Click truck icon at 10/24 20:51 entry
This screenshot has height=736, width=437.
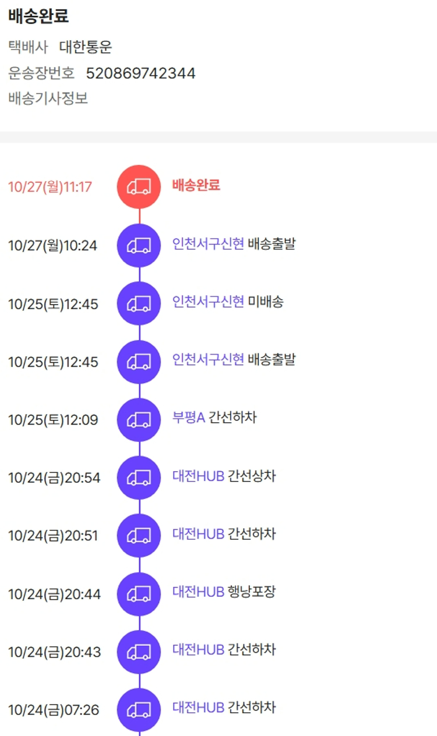point(139,536)
